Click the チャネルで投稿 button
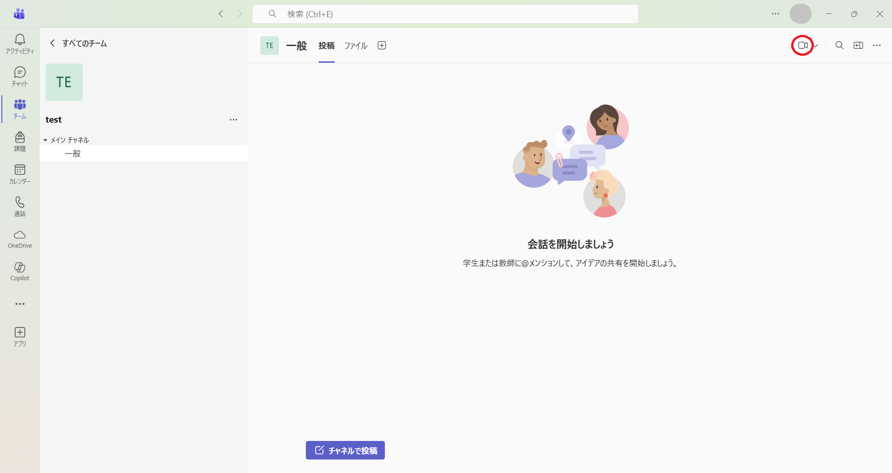The image size is (892, 473). (345, 450)
